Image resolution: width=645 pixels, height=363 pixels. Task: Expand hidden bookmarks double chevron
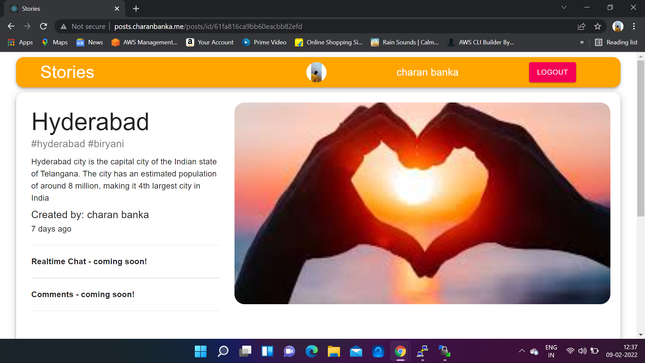point(582,42)
